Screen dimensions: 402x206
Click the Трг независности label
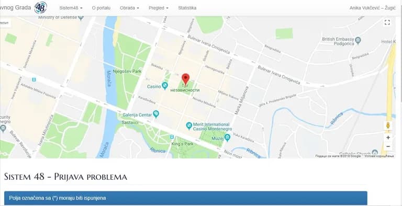pos(185,88)
